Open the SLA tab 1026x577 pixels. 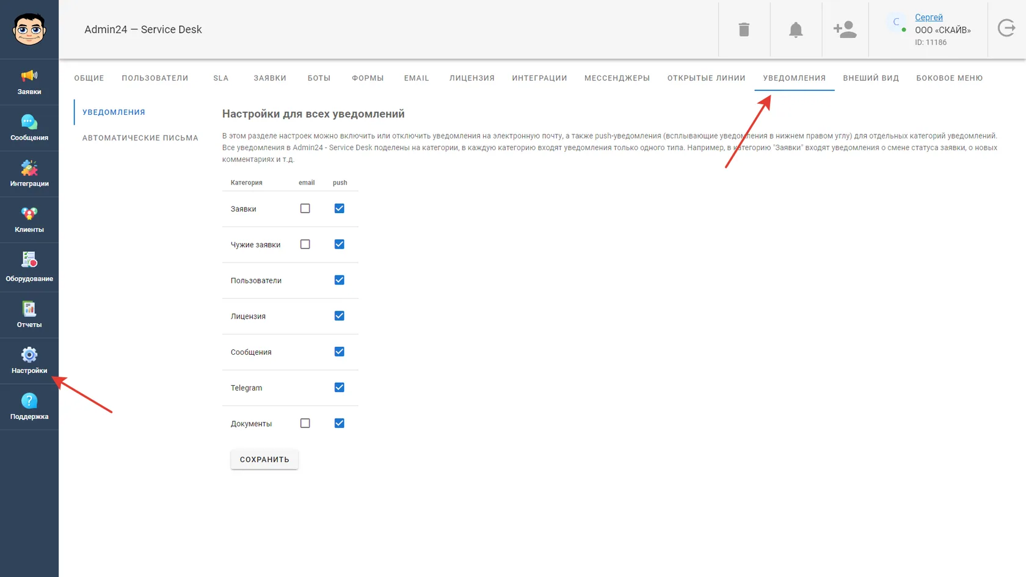click(221, 78)
